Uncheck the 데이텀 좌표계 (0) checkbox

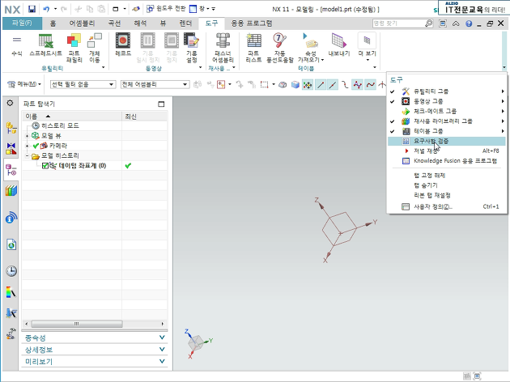[x=45, y=166]
